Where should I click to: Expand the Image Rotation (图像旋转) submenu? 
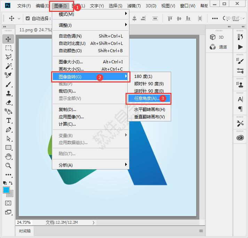tap(91, 77)
